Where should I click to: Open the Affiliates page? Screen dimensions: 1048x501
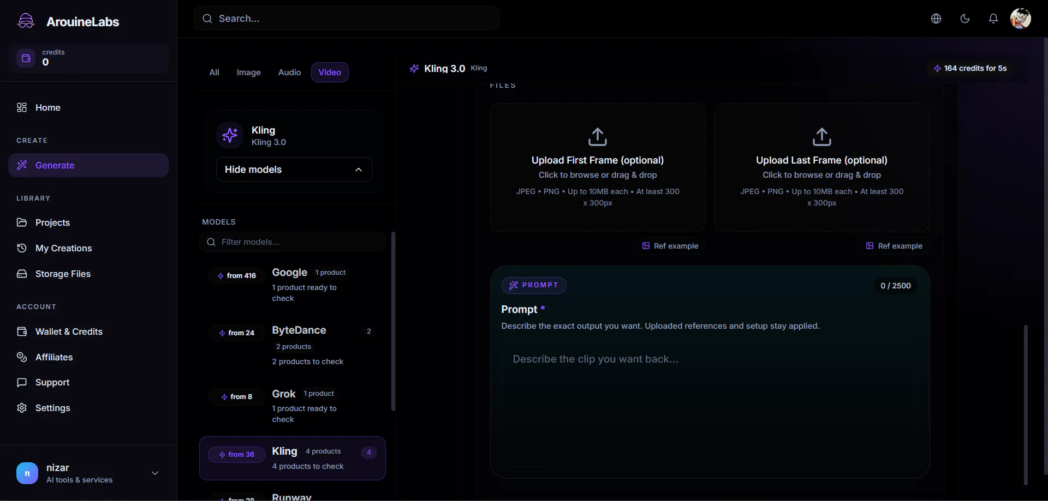point(88,357)
